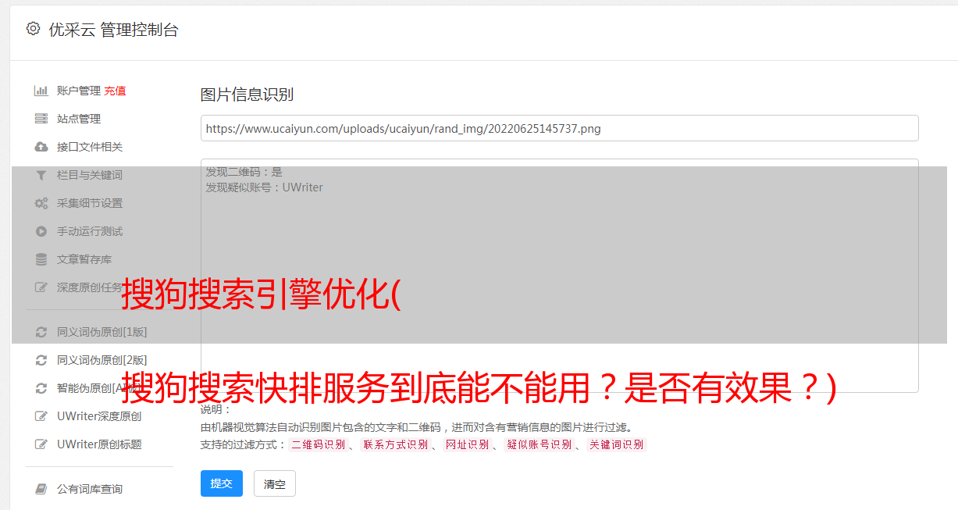Open 站点管理 menu item

tap(79, 119)
